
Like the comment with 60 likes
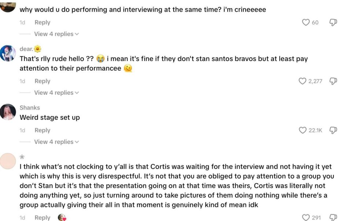pos(306,23)
